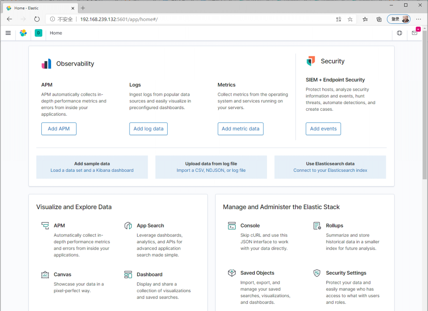Click the SIEM + Endpoint Security heading
This screenshot has width=428, height=311.
click(335, 80)
